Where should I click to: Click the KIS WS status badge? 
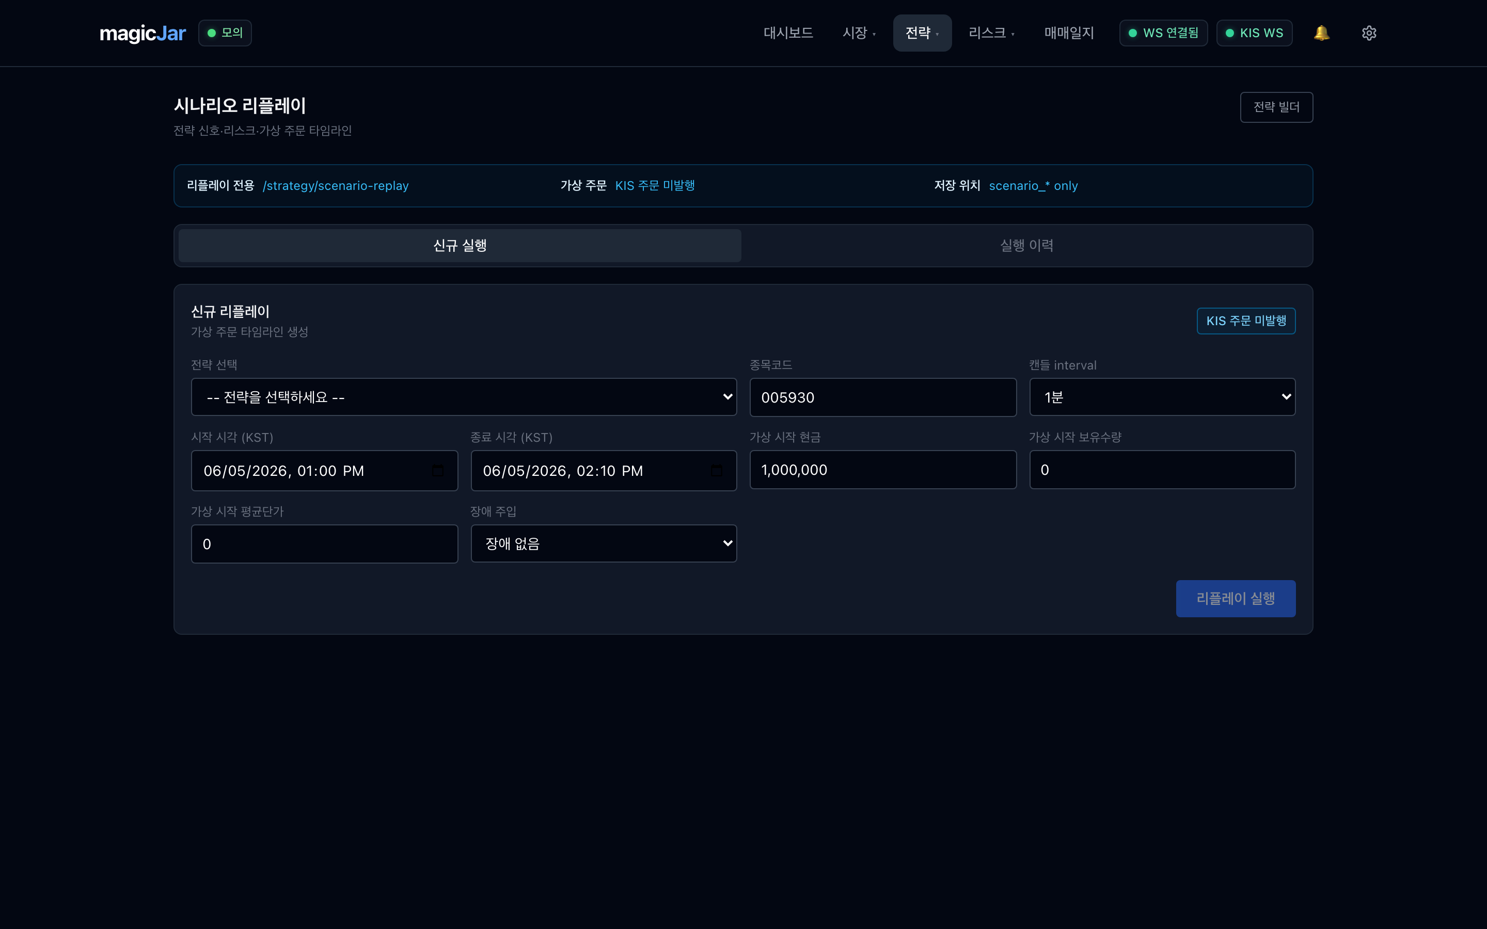1254,33
